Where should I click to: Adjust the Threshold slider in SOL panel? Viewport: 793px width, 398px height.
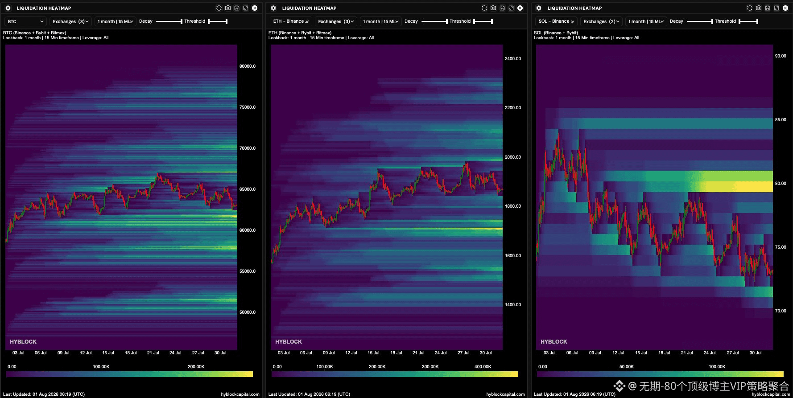point(748,21)
